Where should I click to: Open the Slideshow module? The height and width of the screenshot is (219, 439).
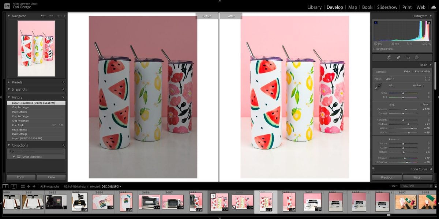coord(387,7)
